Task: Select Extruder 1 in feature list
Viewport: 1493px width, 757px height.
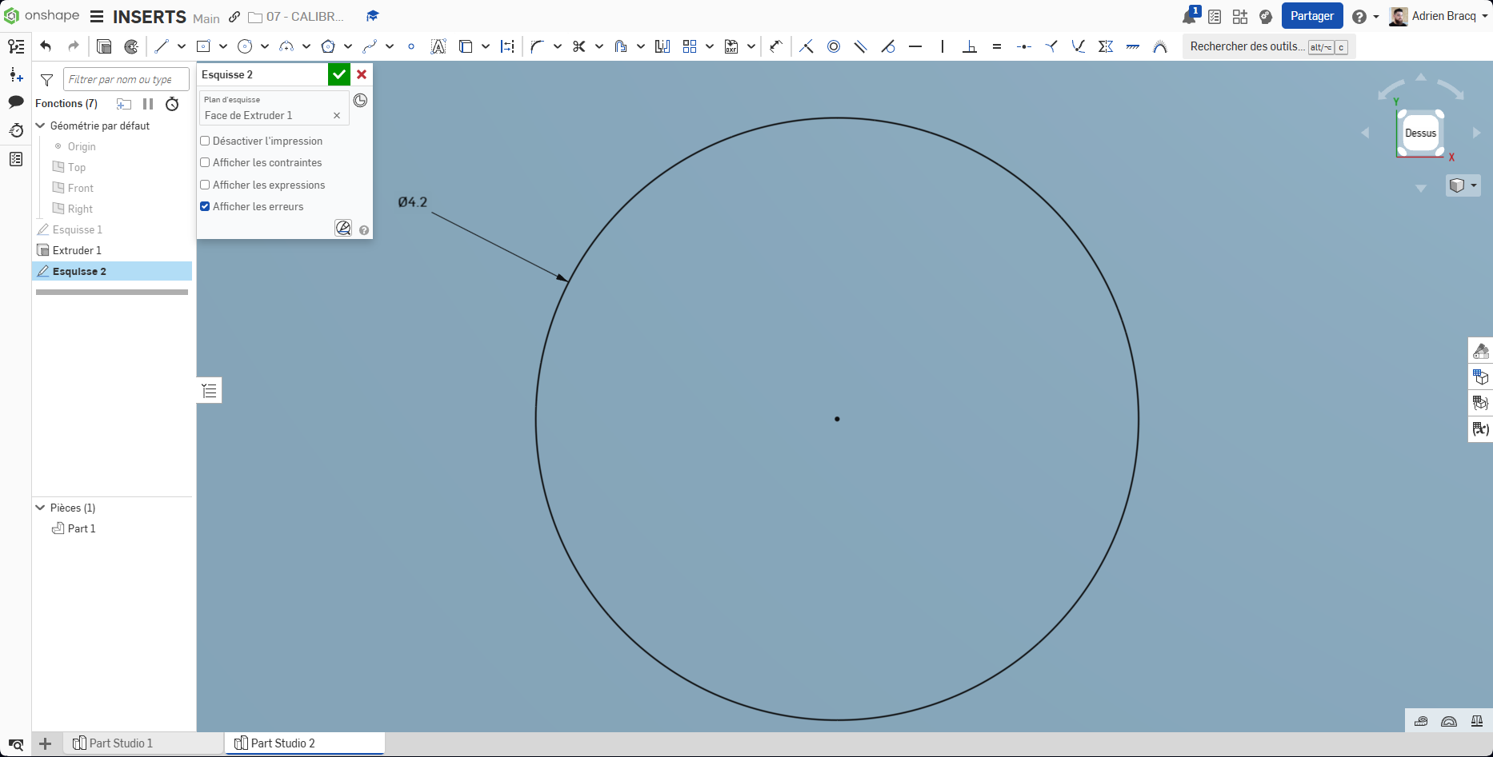Action: point(77,250)
